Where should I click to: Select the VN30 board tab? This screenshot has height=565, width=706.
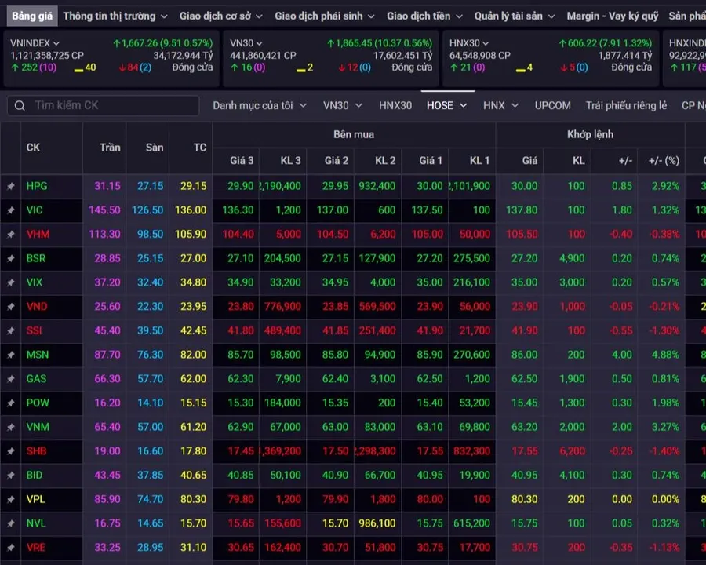pyautogui.click(x=342, y=105)
